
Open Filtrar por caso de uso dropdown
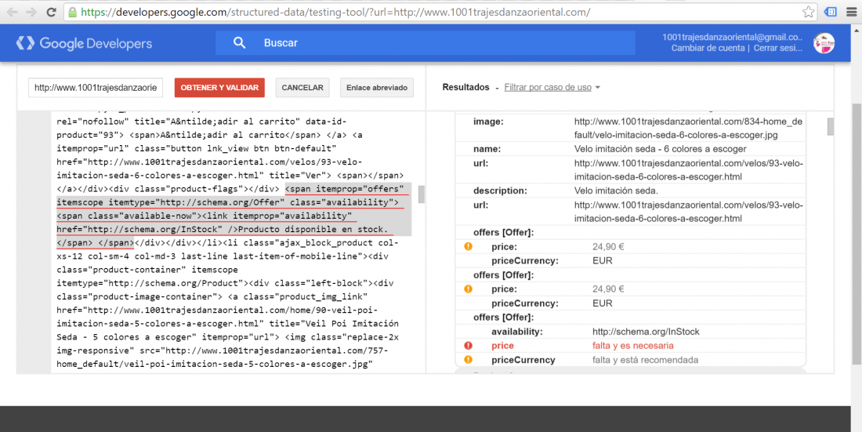[x=552, y=88]
